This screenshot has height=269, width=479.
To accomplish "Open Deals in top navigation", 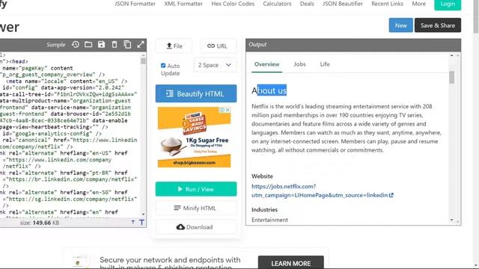I will (x=307, y=4).
